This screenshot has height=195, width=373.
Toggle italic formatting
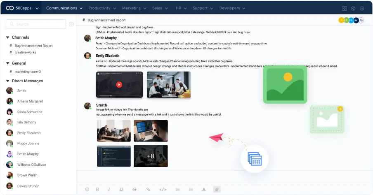109,189
